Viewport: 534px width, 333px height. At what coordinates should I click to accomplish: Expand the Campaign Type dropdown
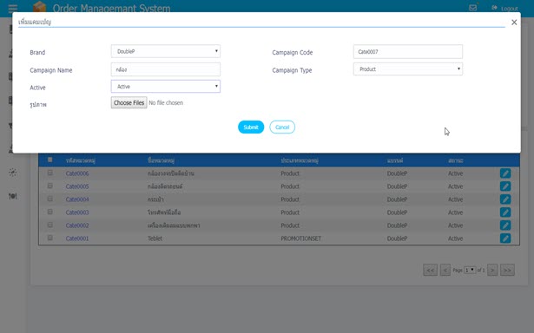(408, 69)
